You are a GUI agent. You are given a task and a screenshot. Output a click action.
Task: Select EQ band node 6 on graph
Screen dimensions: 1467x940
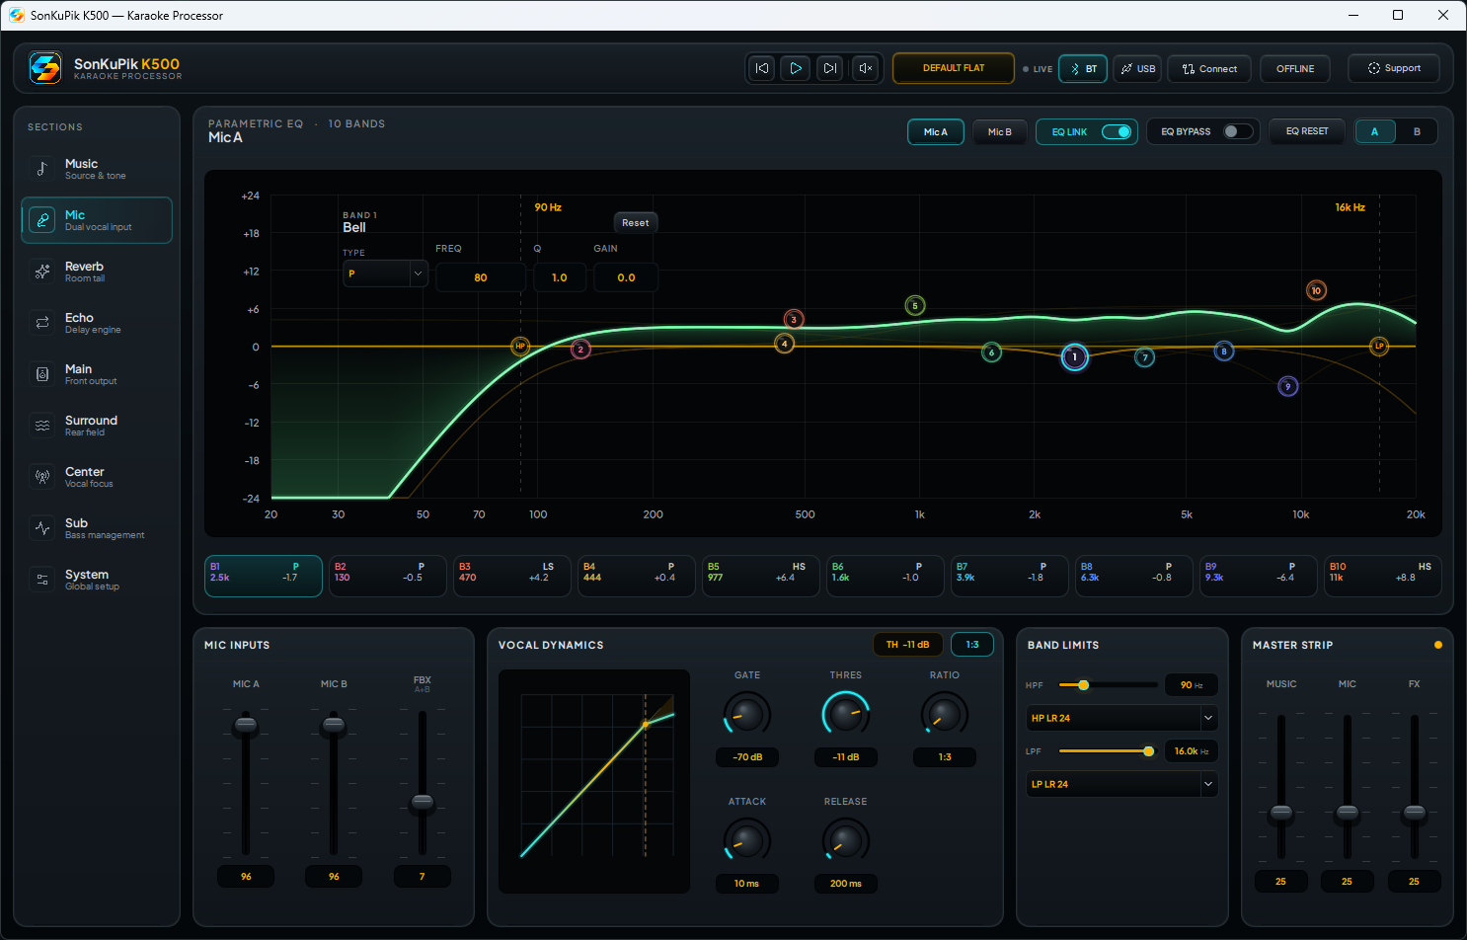[992, 352]
